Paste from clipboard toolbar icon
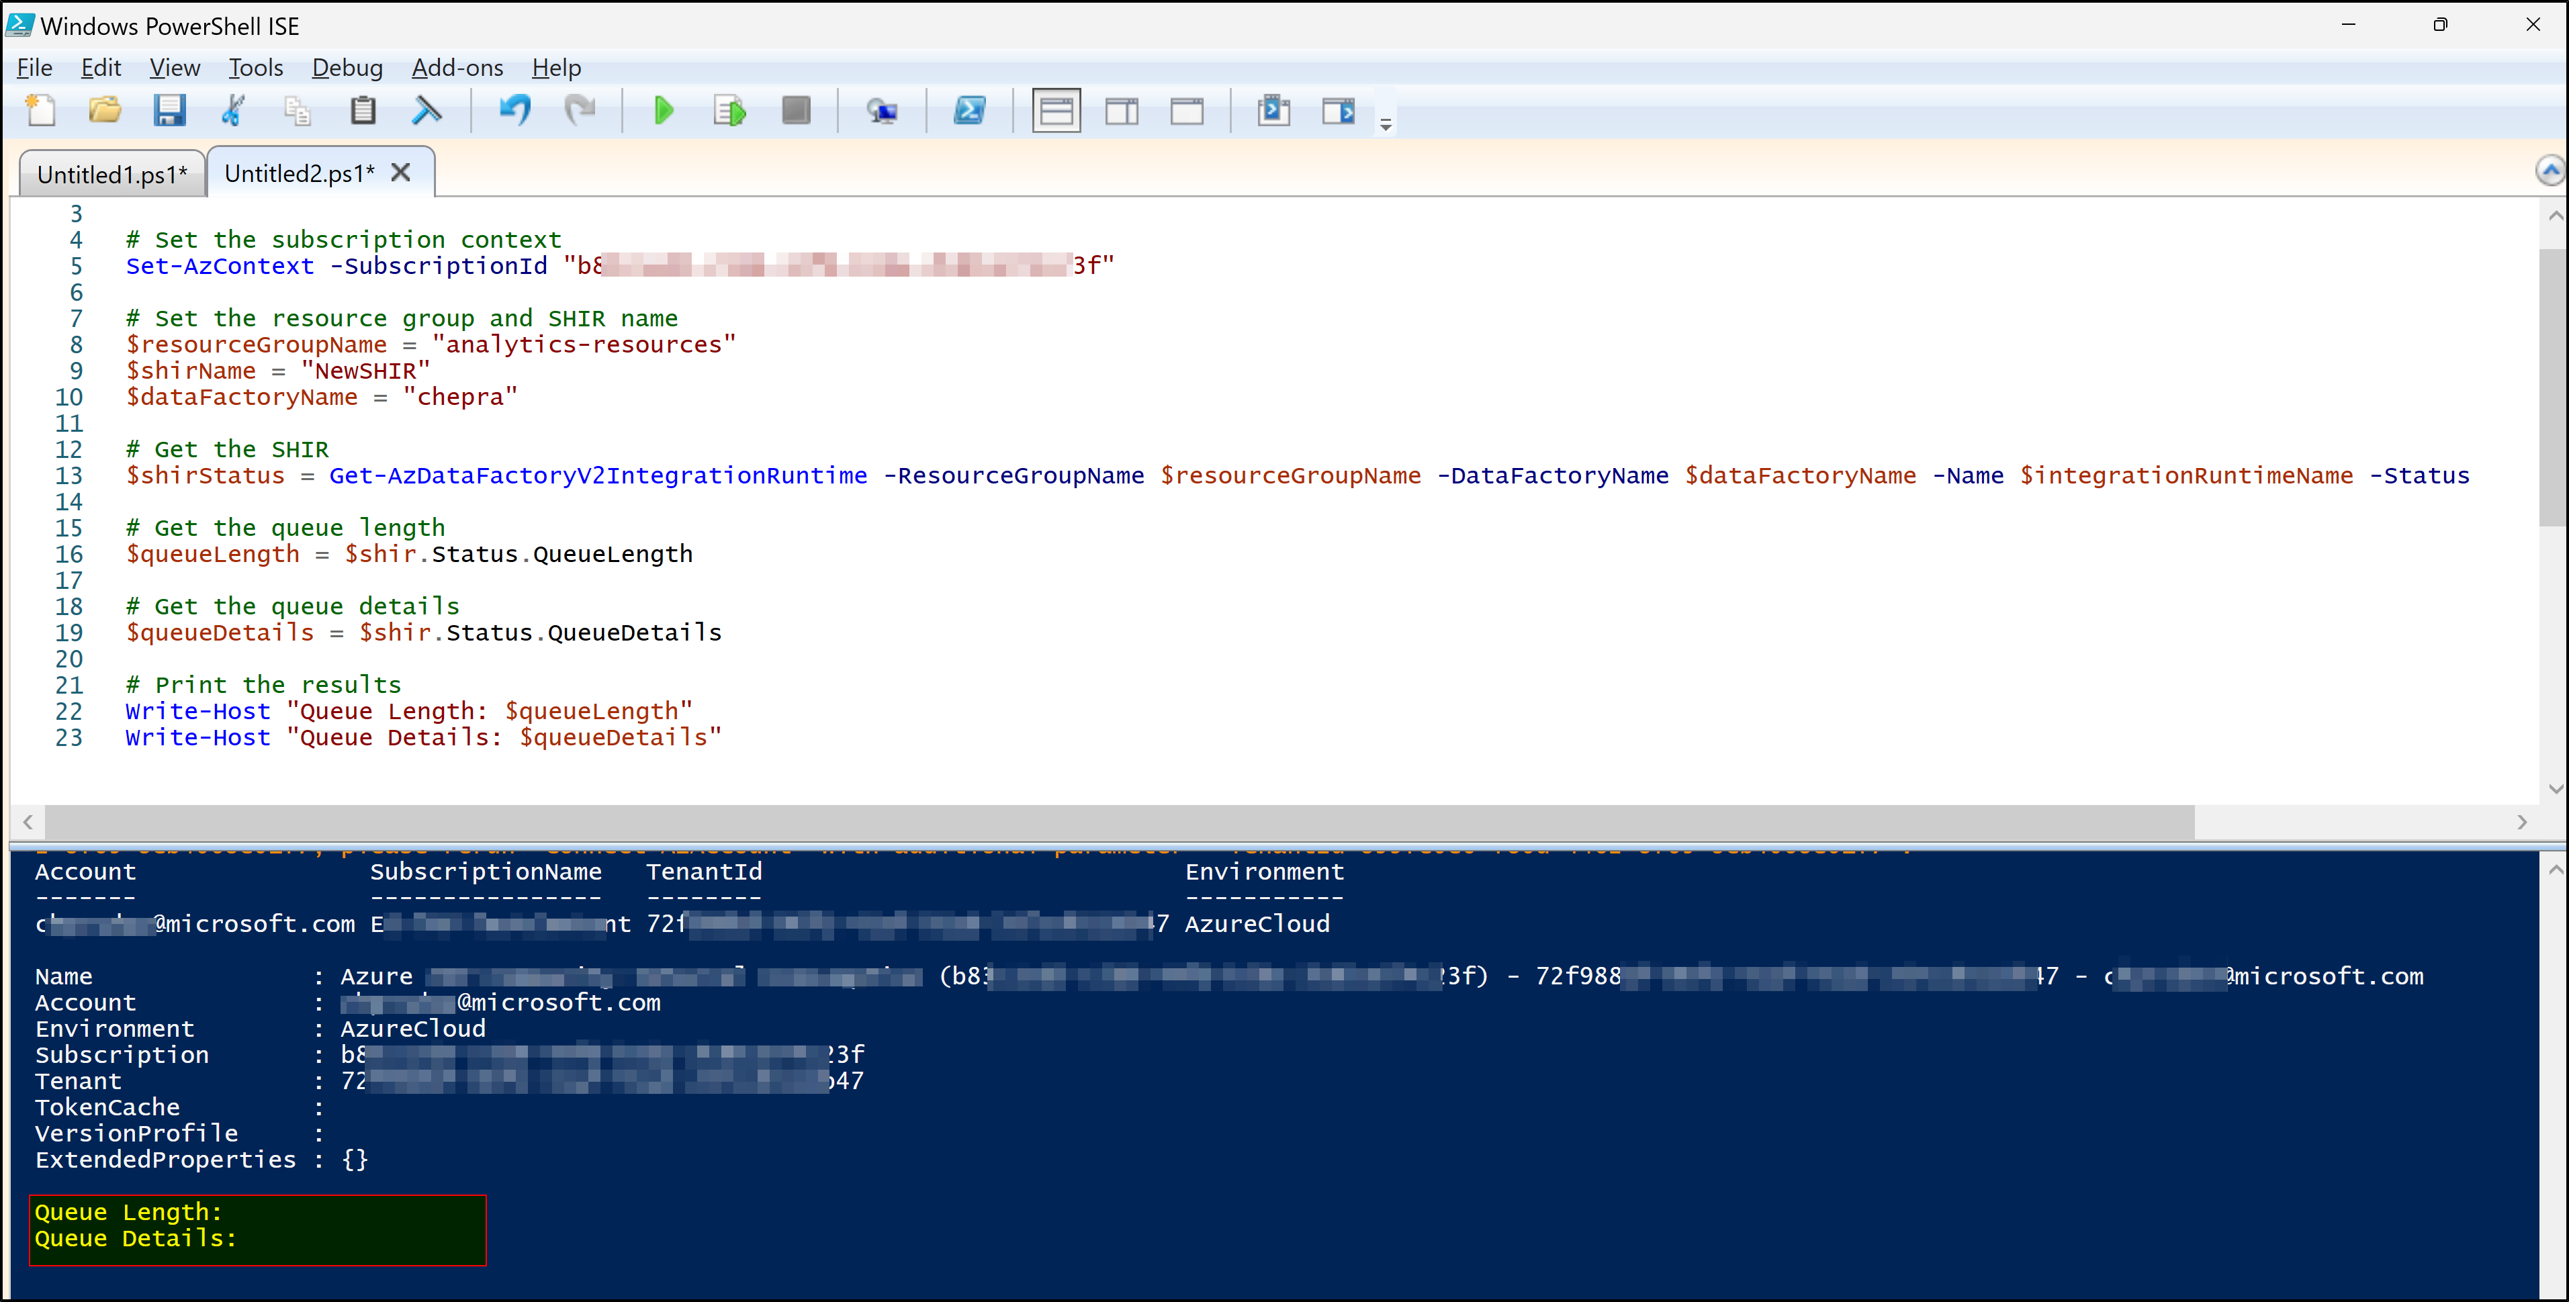The image size is (2569, 1302). [363, 109]
